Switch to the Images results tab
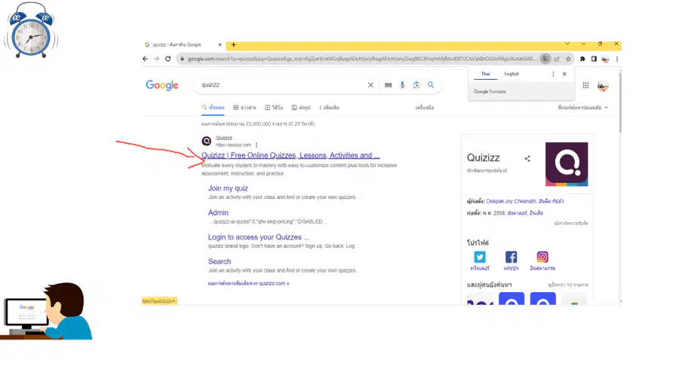The image size is (679, 381). coord(301,107)
